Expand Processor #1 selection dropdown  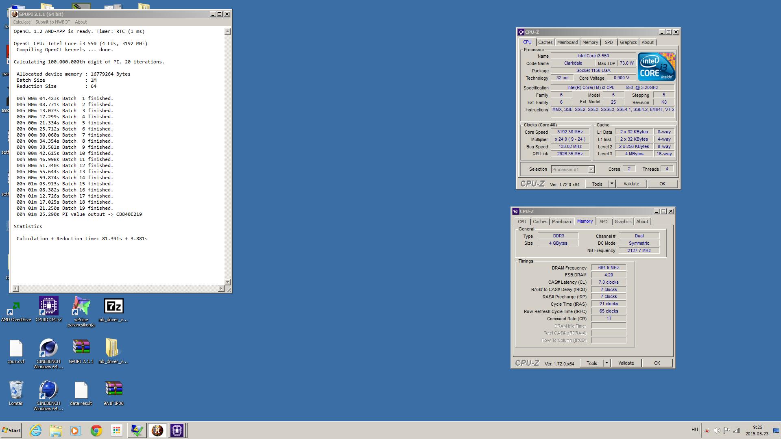pyautogui.click(x=591, y=170)
